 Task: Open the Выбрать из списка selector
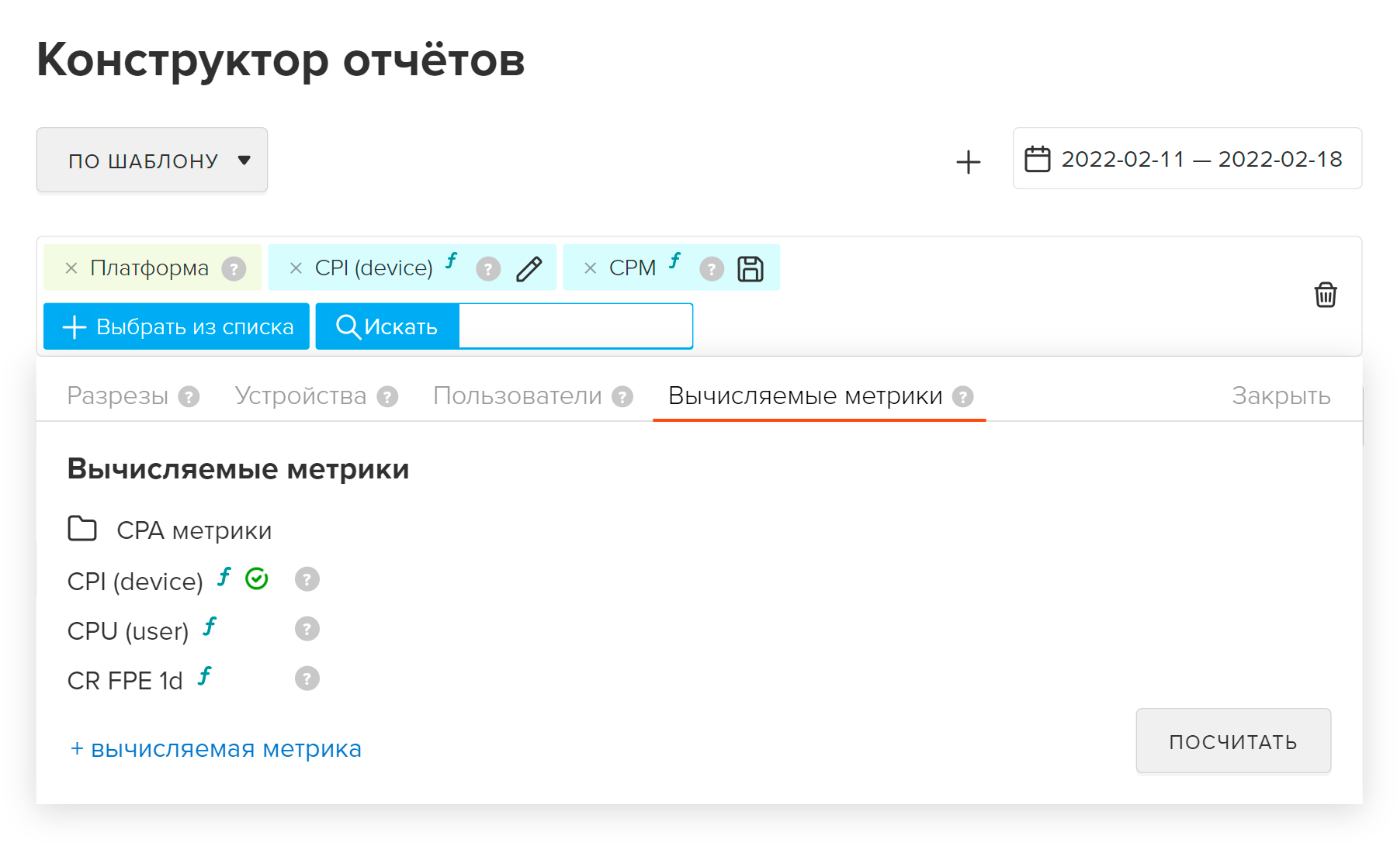(x=177, y=326)
